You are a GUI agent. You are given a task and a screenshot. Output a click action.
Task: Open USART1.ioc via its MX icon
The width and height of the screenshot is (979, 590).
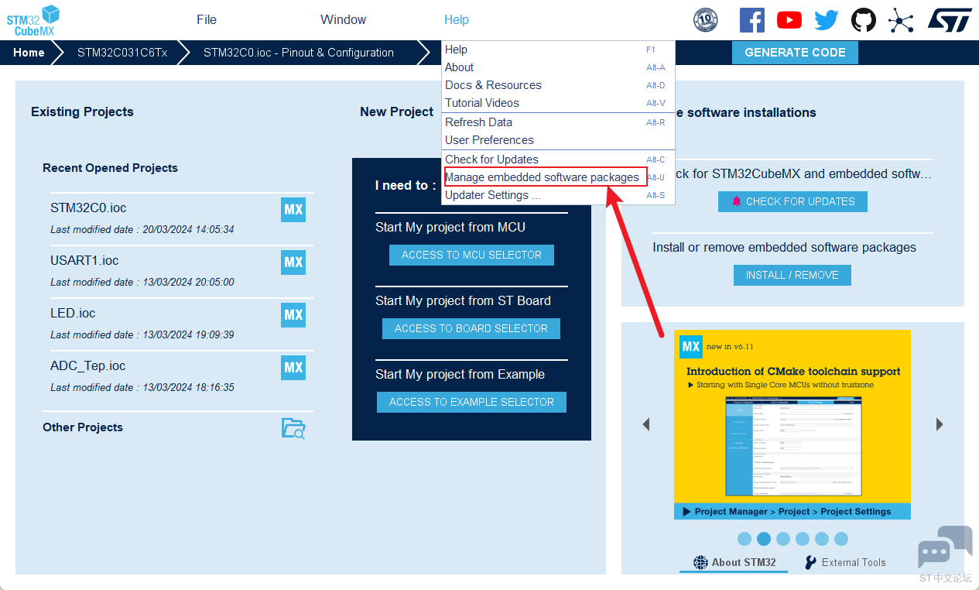[x=293, y=262]
